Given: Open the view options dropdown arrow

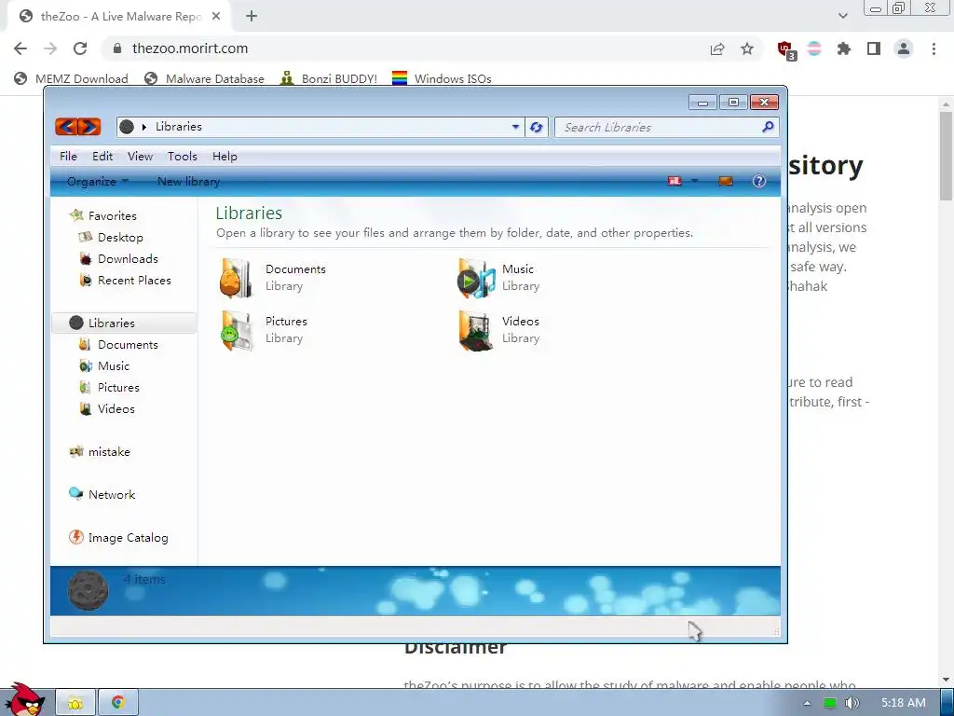Looking at the screenshot, I should point(694,181).
